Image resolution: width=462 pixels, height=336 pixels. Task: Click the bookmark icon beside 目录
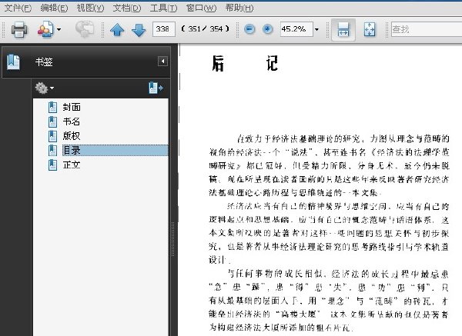click(52, 151)
